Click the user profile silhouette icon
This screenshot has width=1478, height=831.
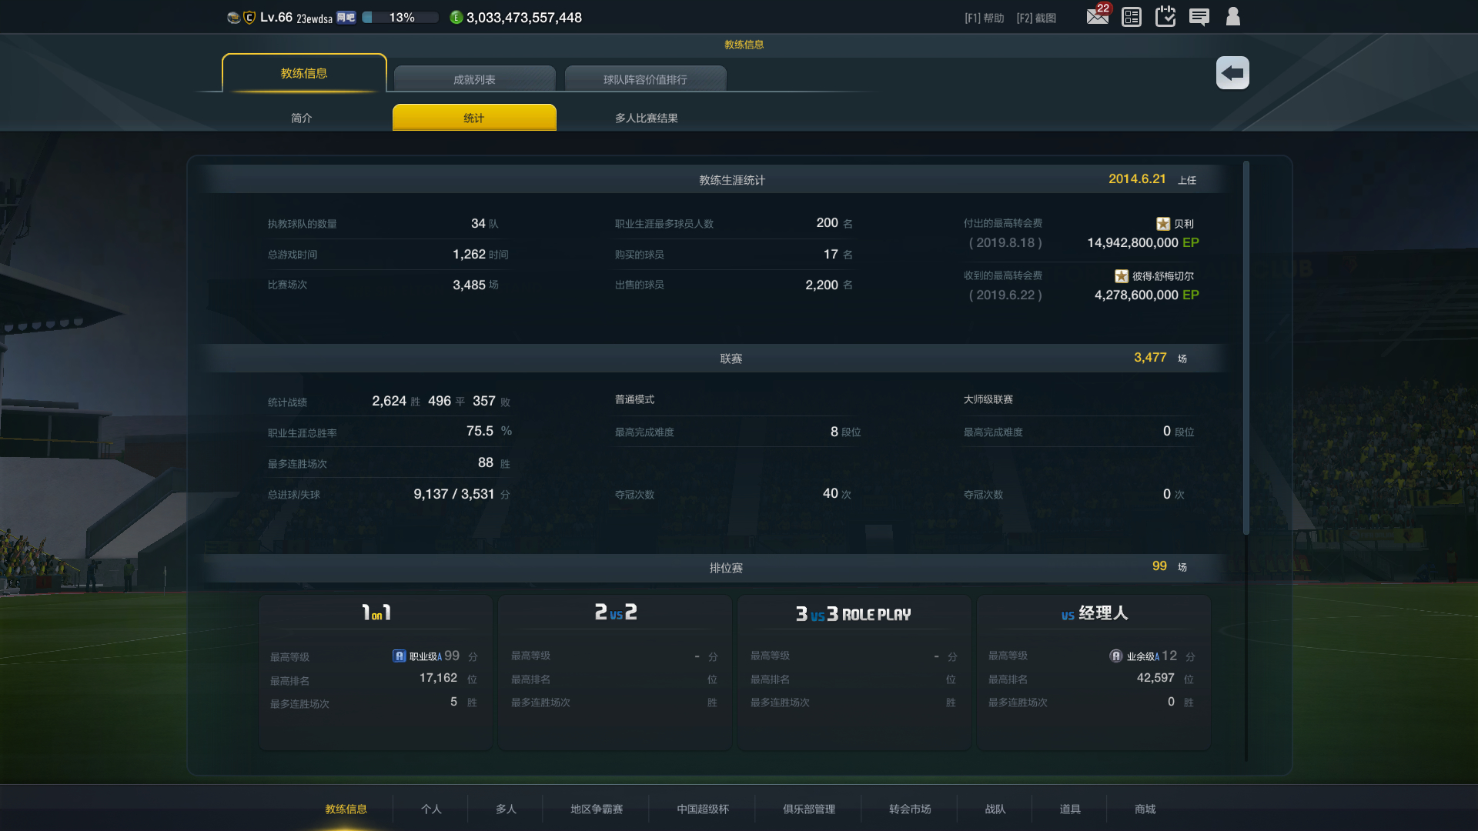(1232, 16)
